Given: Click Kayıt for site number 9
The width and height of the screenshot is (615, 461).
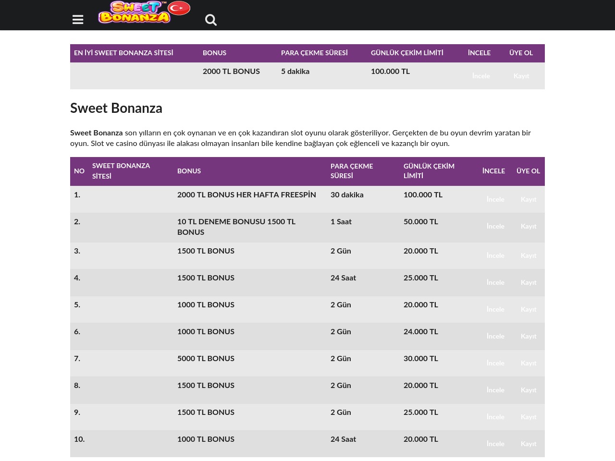Looking at the screenshot, I should coord(529,417).
